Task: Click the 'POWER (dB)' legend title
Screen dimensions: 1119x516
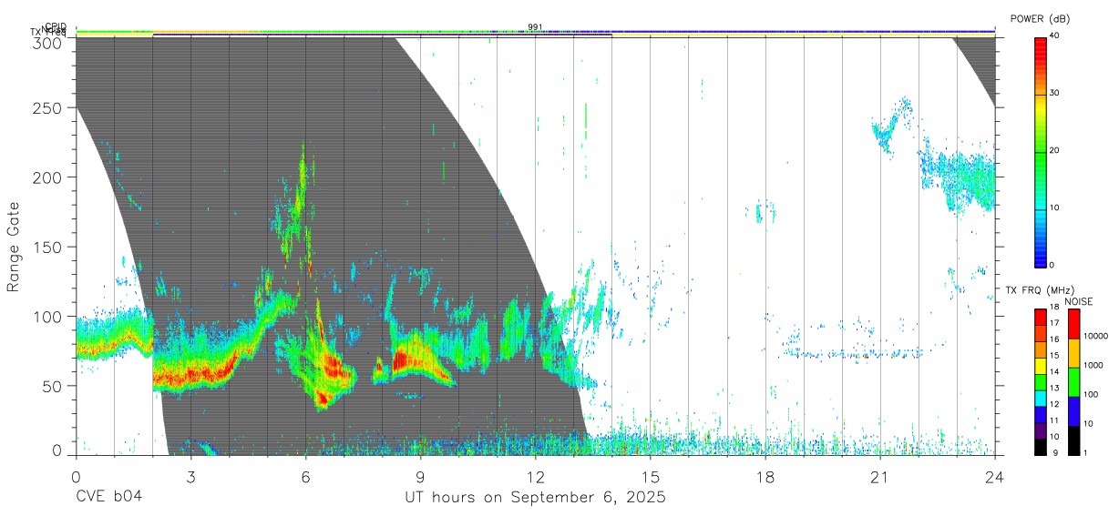Action: [x=1041, y=18]
